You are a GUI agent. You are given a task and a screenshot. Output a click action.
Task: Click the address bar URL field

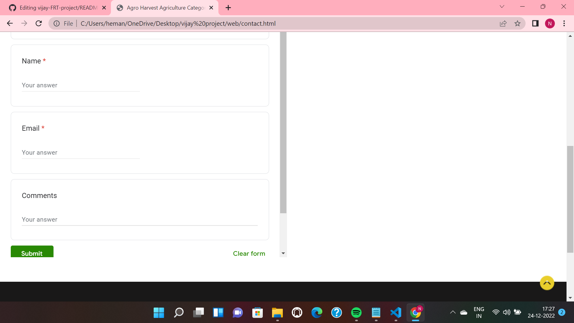(287, 23)
